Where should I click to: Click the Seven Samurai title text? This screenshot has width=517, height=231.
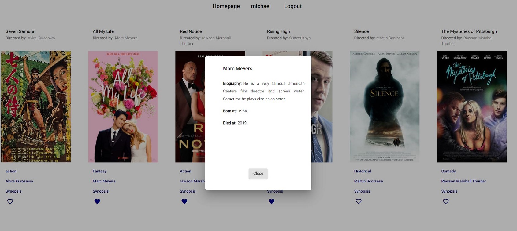click(x=20, y=31)
